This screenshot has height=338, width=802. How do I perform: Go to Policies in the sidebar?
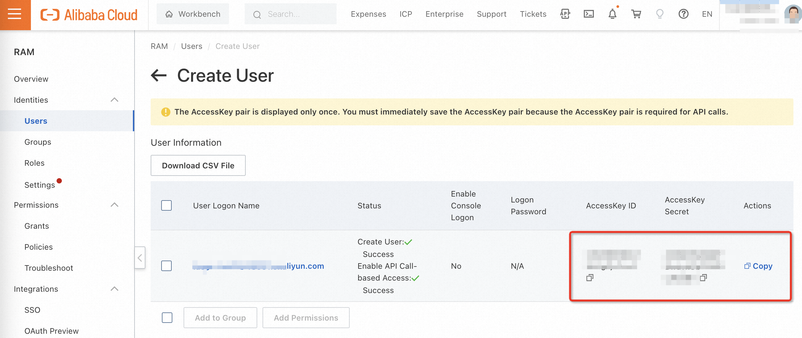[x=38, y=247]
